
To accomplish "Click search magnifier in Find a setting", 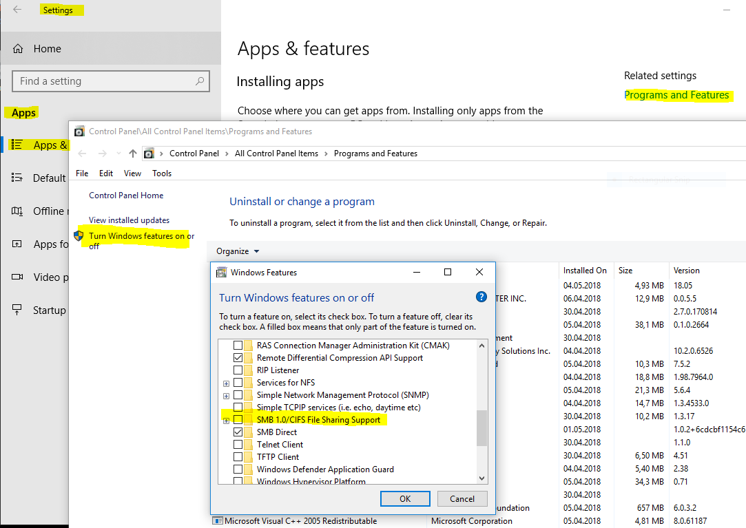I will click(x=200, y=81).
